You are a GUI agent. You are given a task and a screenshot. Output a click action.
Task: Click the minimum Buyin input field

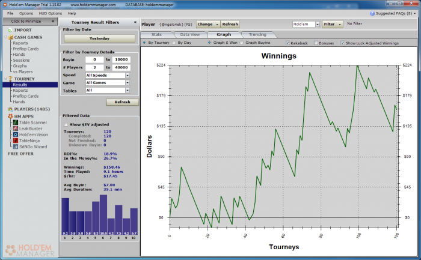tap(94, 59)
